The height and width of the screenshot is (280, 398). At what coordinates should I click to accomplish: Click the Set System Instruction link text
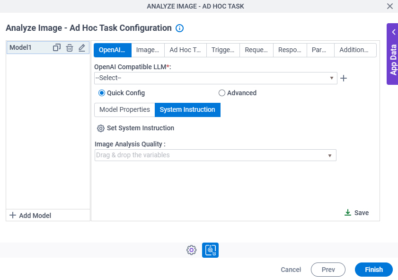pos(141,128)
